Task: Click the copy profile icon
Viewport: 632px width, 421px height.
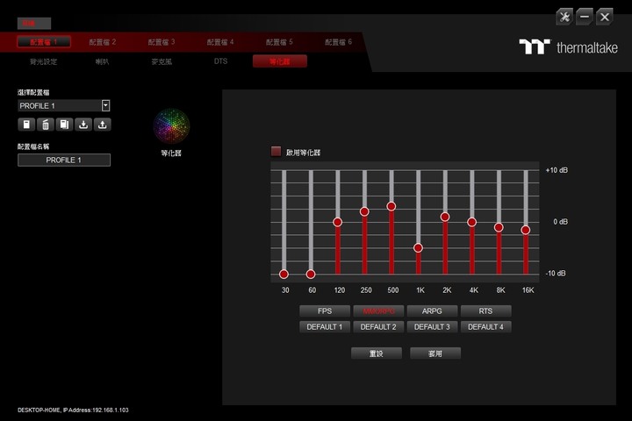Action: click(64, 125)
